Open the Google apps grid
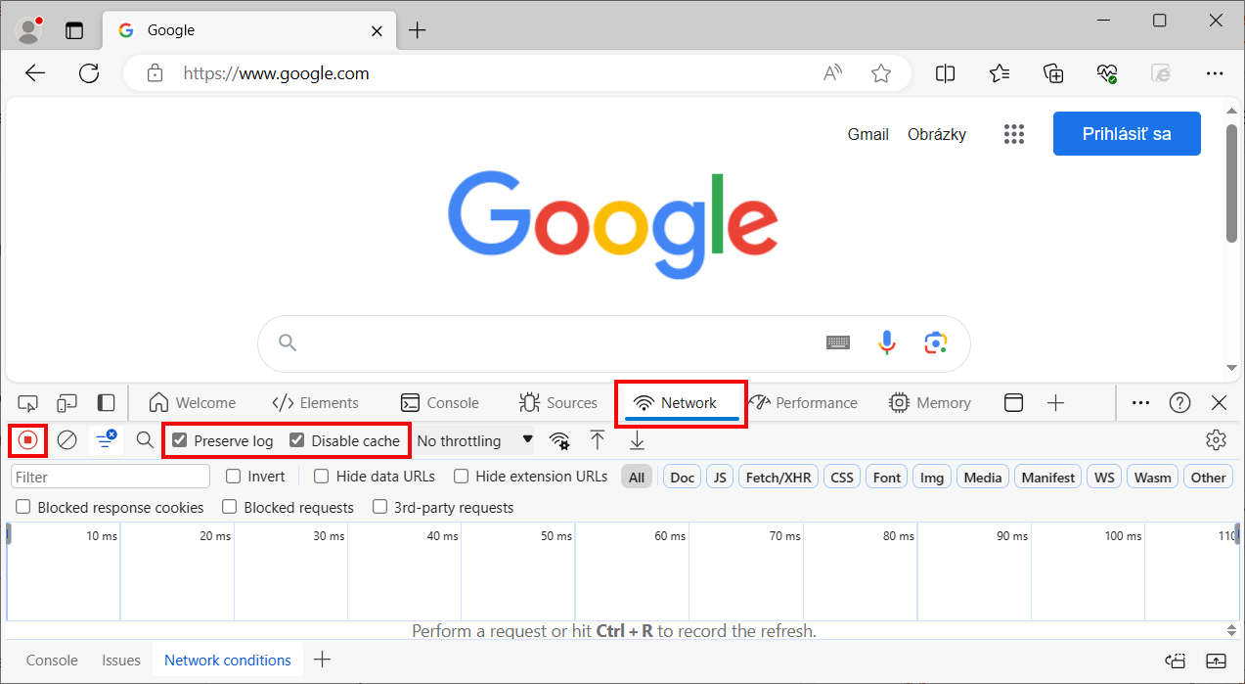The width and height of the screenshot is (1245, 684). tap(1014, 134)
